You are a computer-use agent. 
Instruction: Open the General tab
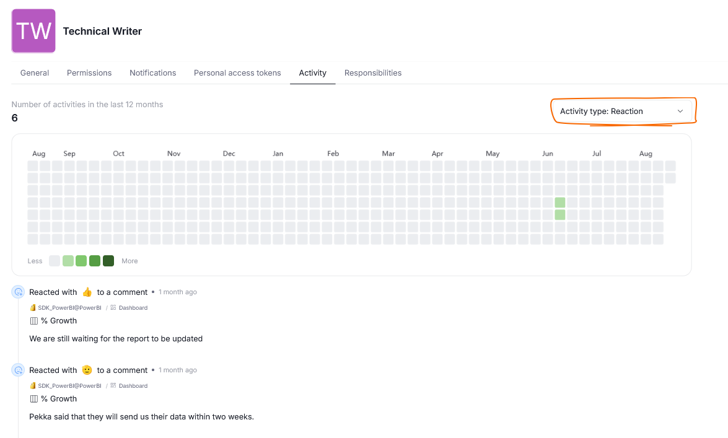(35, 73)
